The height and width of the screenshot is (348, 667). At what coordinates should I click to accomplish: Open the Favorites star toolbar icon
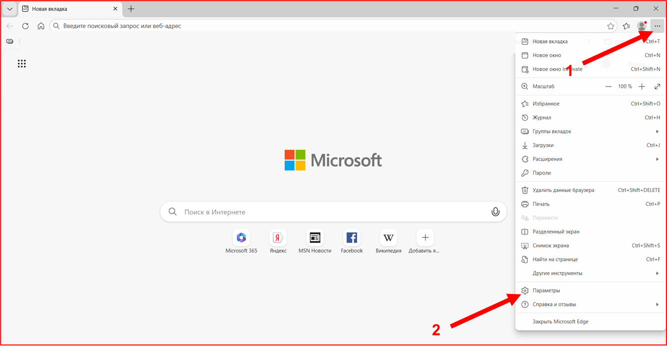(x=626, y=26)
